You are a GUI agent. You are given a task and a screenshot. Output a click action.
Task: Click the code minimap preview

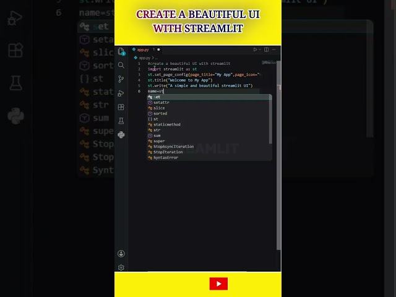269,62
